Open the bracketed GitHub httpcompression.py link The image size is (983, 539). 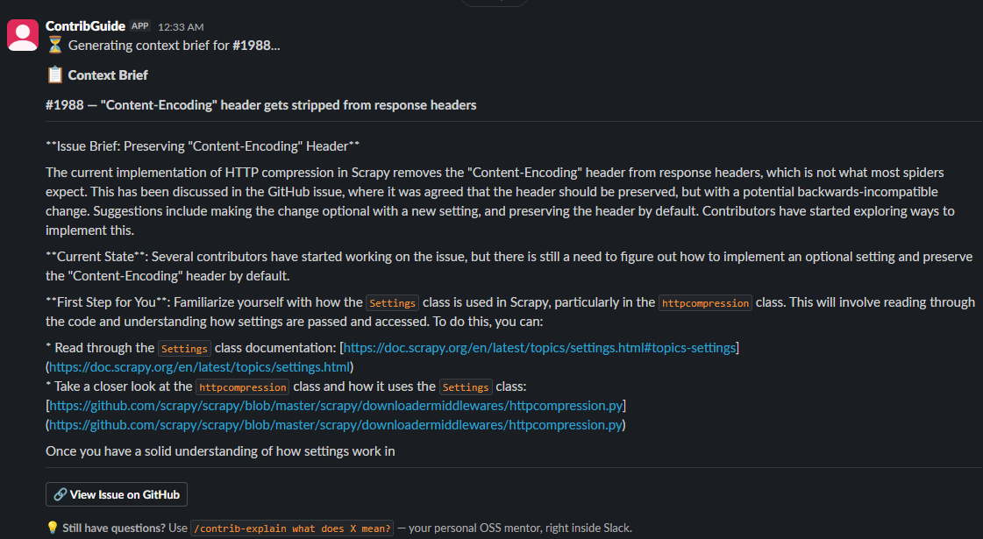[x=336, y=406]
